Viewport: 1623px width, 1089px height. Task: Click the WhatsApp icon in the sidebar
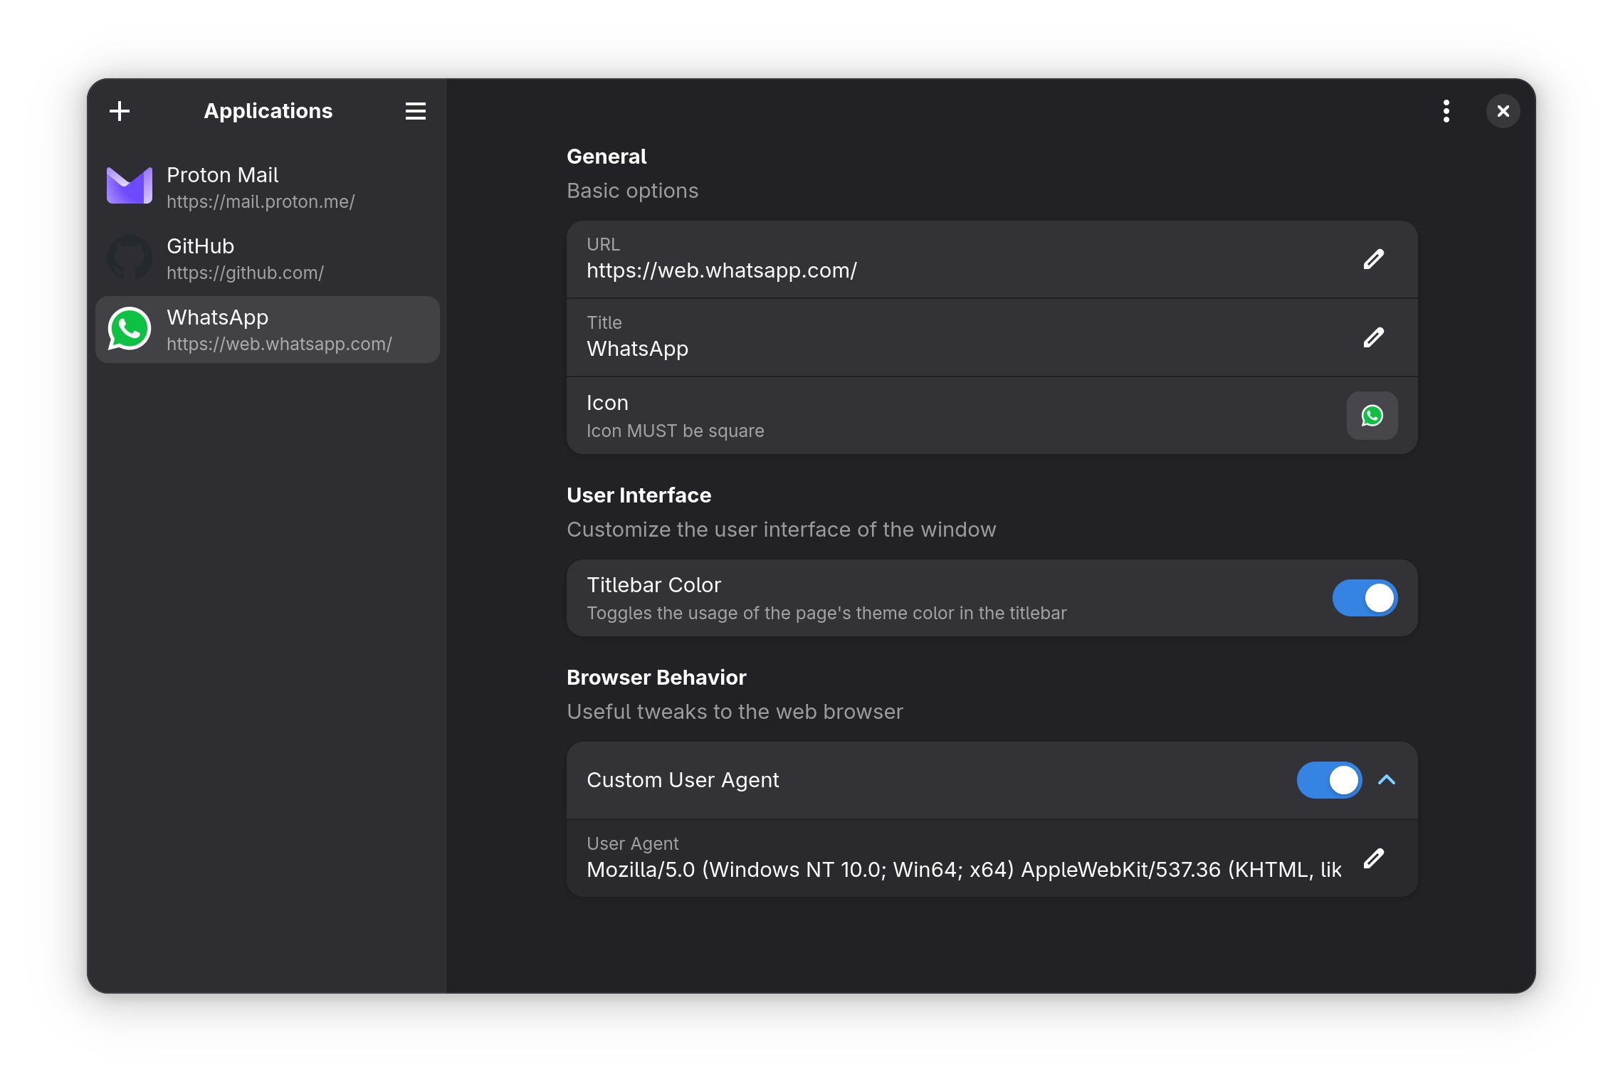click(x=130, y=329)
